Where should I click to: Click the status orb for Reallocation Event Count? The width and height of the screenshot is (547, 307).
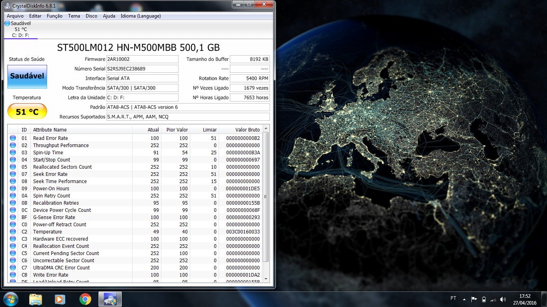coord(13,246)
